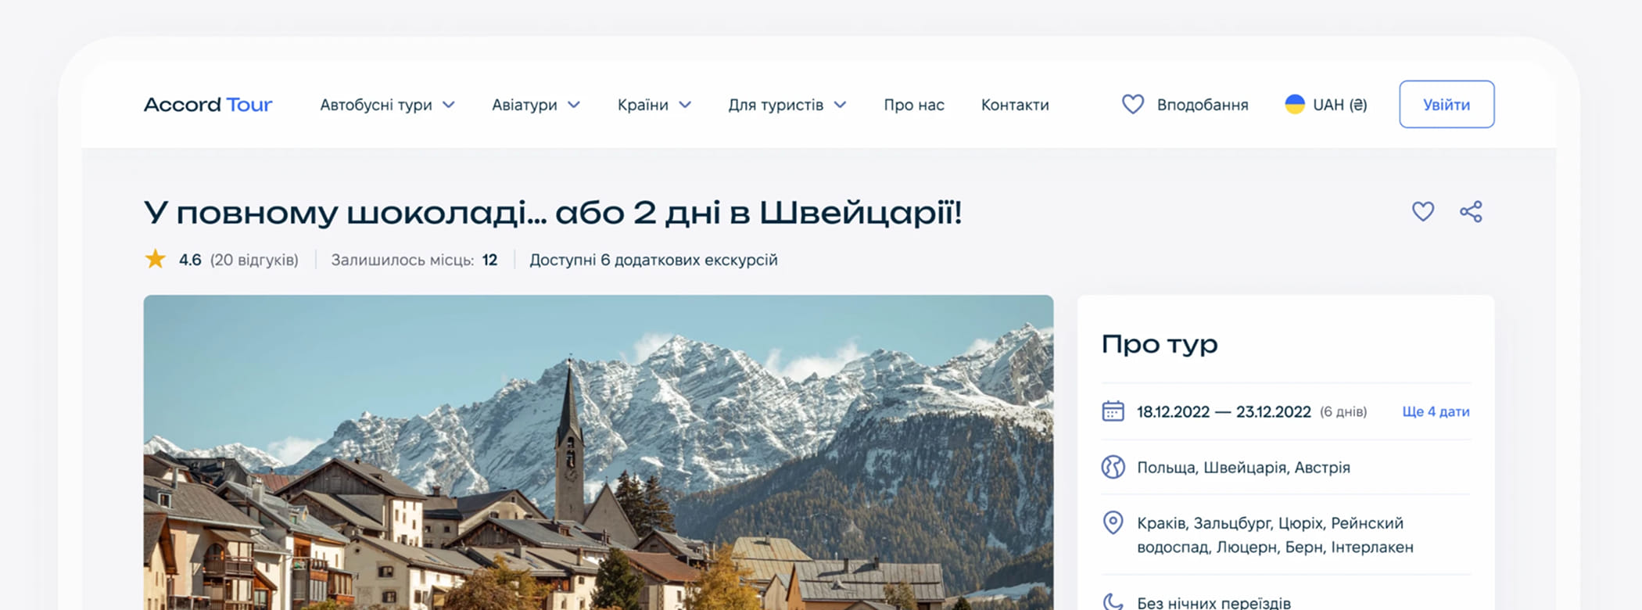Click the location pin icon by cities
1642x610 pixels.
click(x=1113, y=522)
